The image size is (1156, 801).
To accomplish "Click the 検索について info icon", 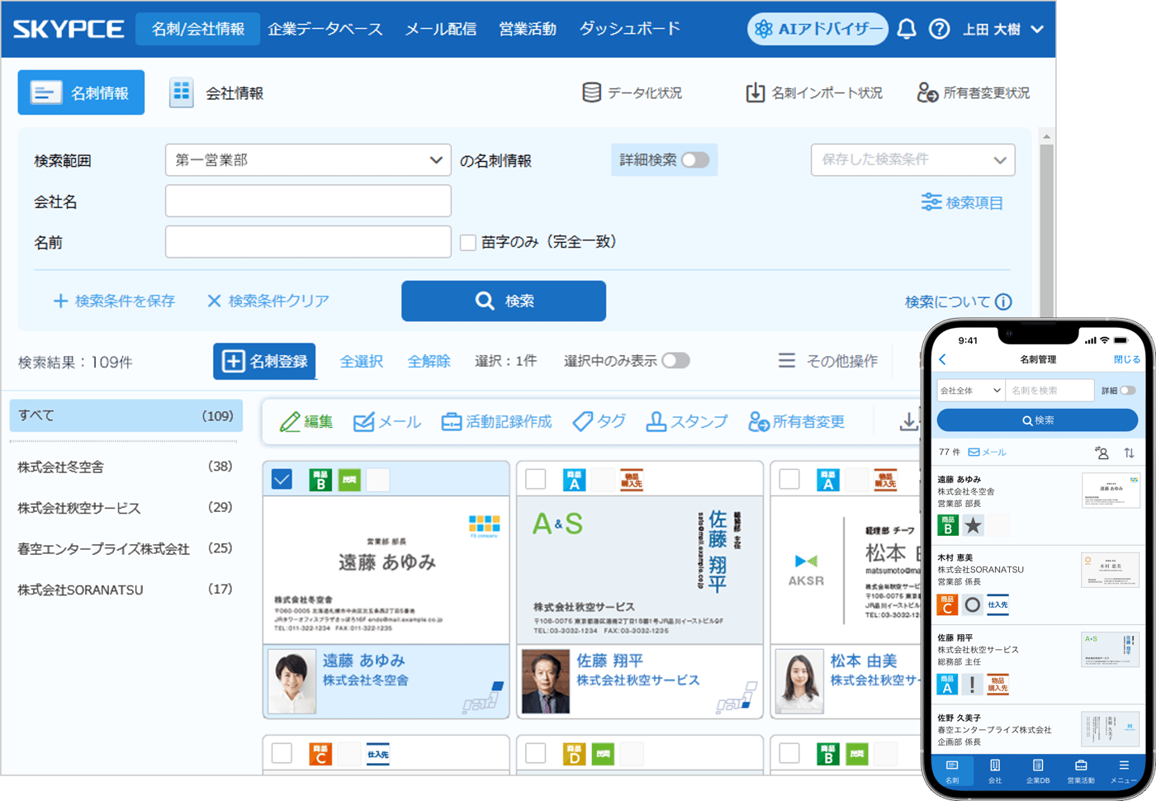I will click(x=1003, y=301).
